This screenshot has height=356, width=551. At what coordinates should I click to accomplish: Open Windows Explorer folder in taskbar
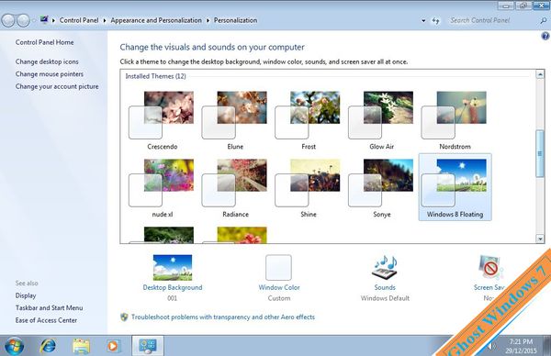[81, 346]
